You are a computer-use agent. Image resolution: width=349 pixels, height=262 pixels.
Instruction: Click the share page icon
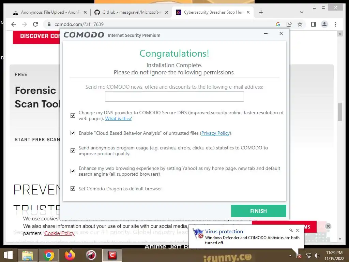(289, 24)
